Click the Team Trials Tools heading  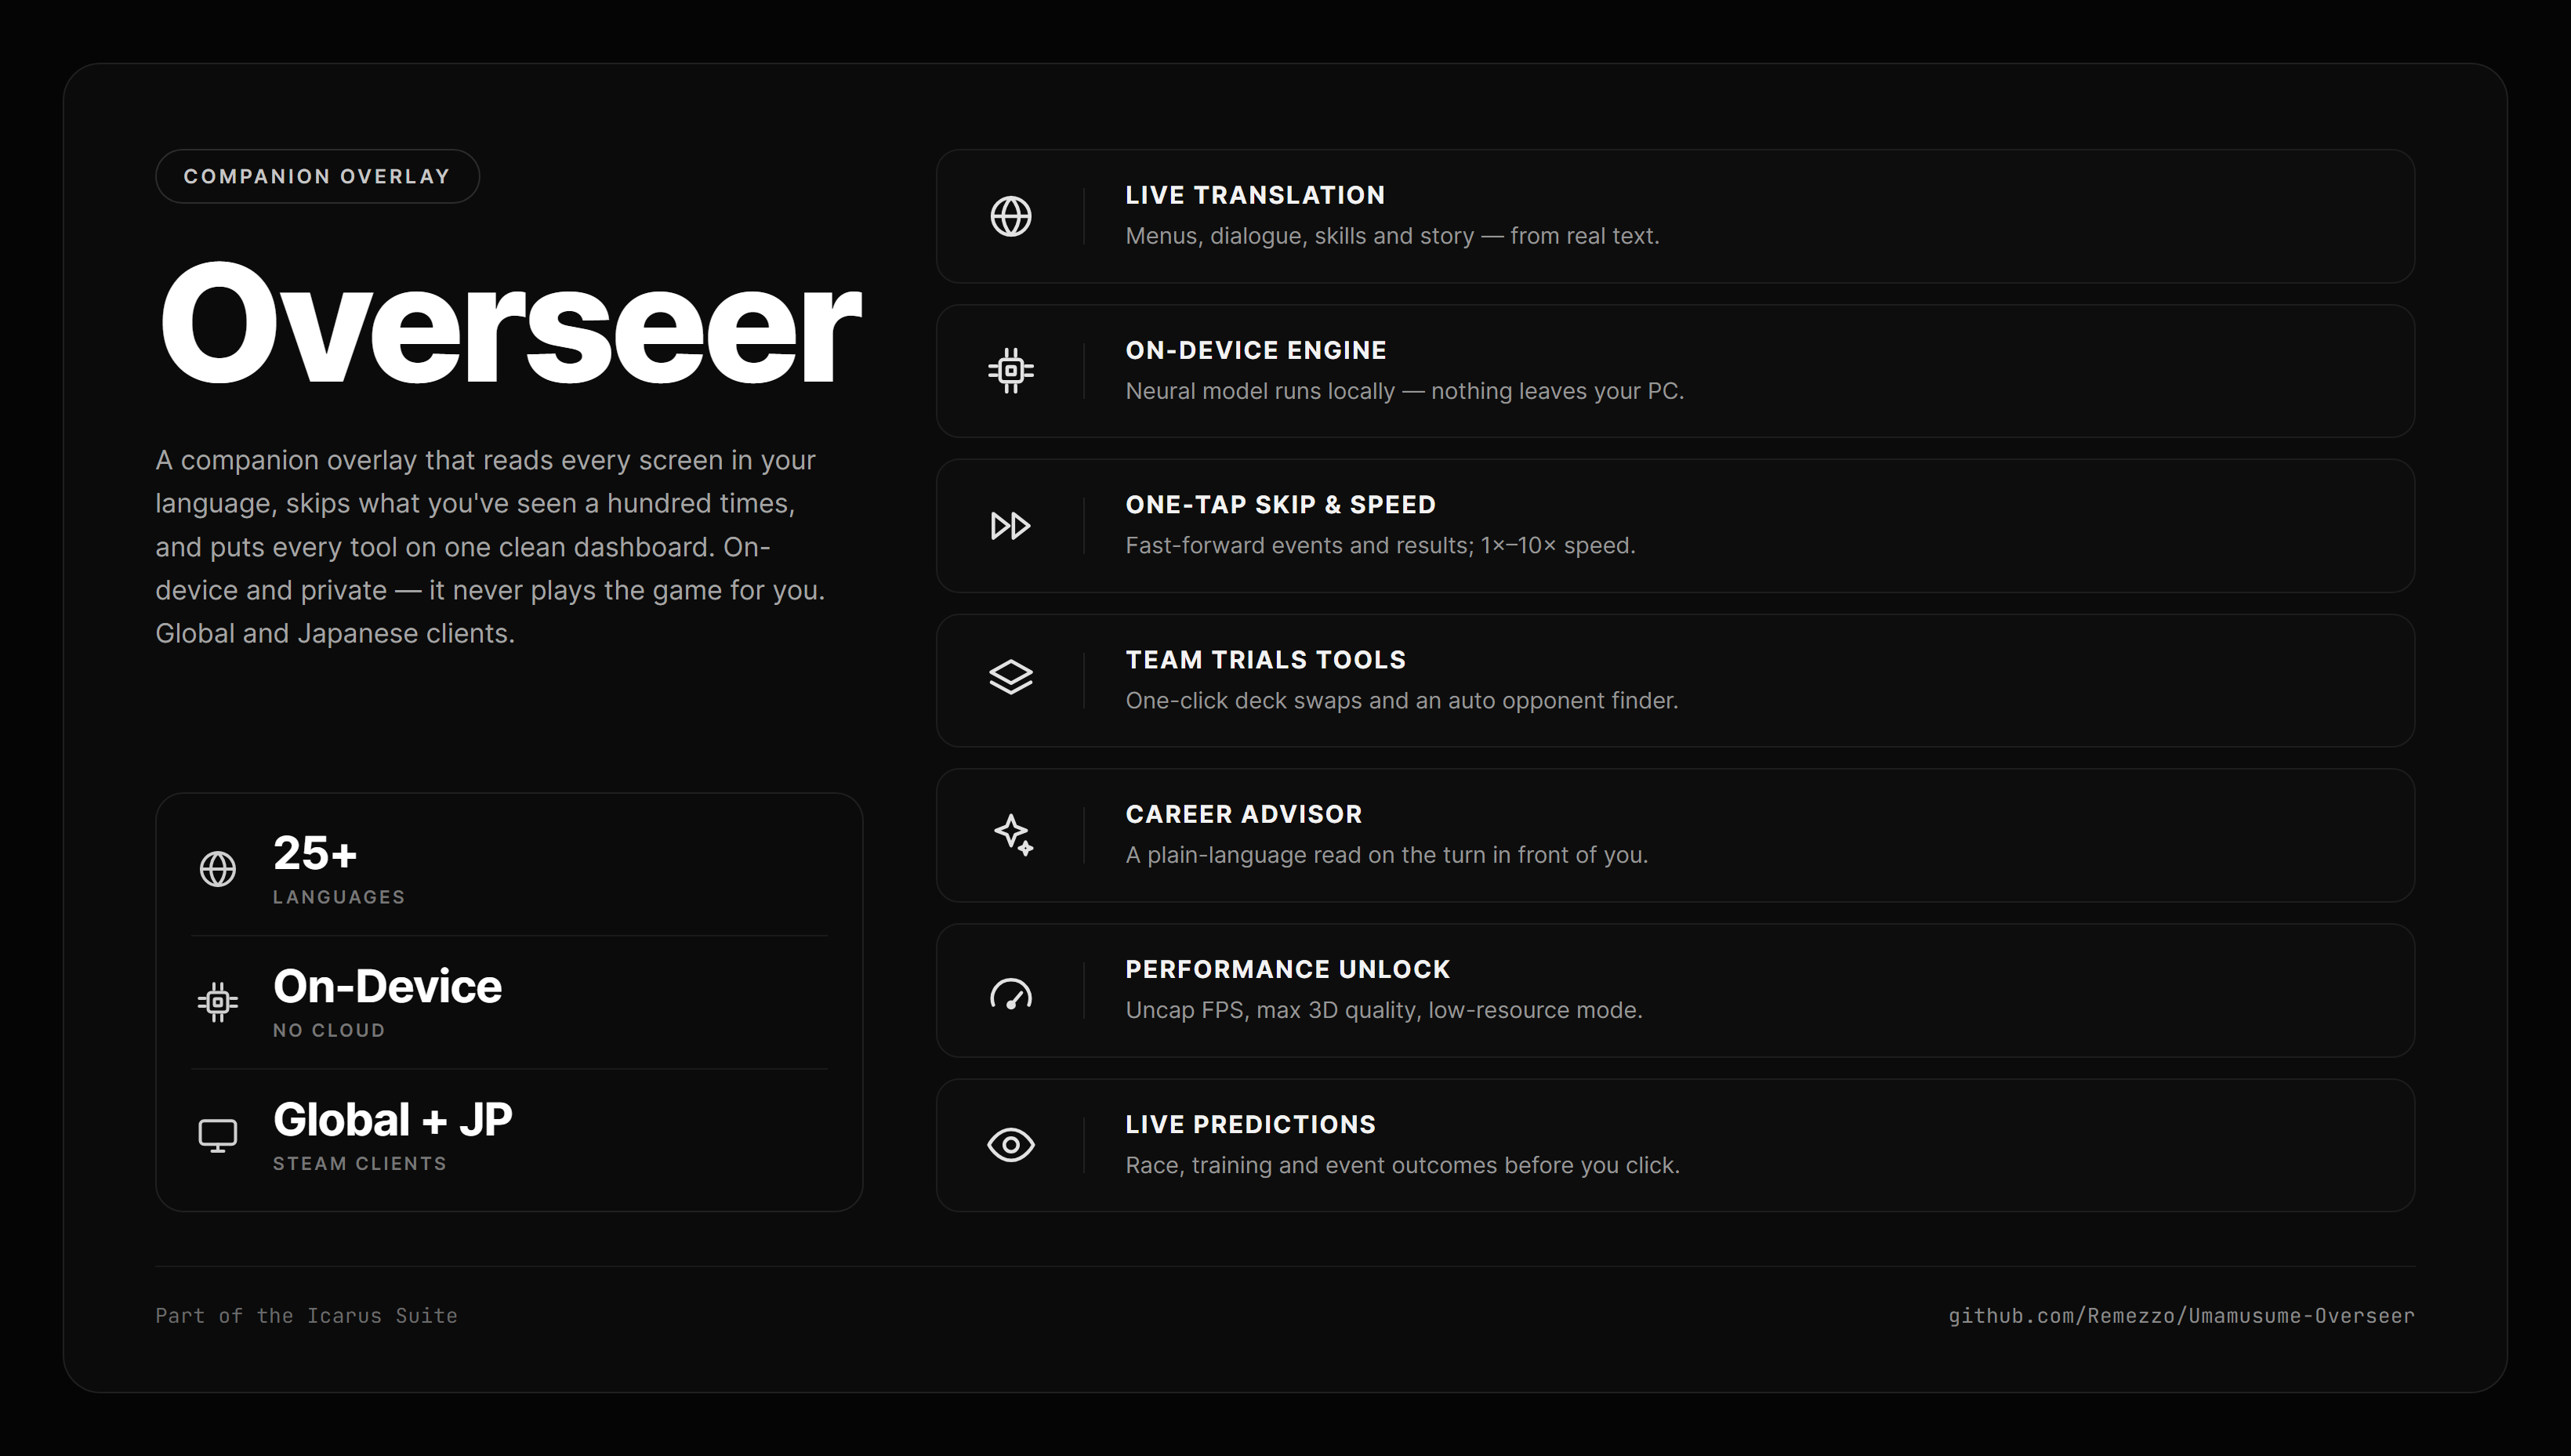point(1266,660)
